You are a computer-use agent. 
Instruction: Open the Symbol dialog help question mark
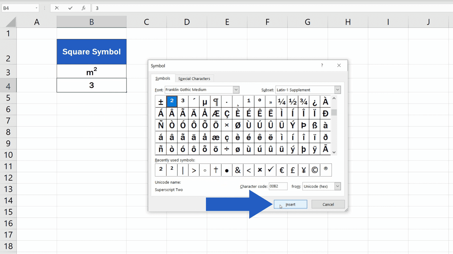click(322, 65)
